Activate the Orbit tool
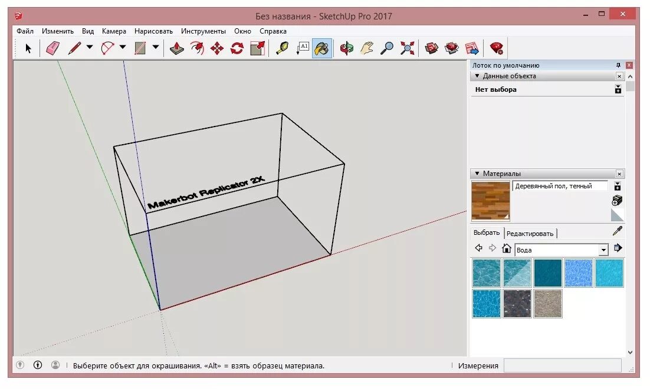Screen dimensions: 650x389 347,47
